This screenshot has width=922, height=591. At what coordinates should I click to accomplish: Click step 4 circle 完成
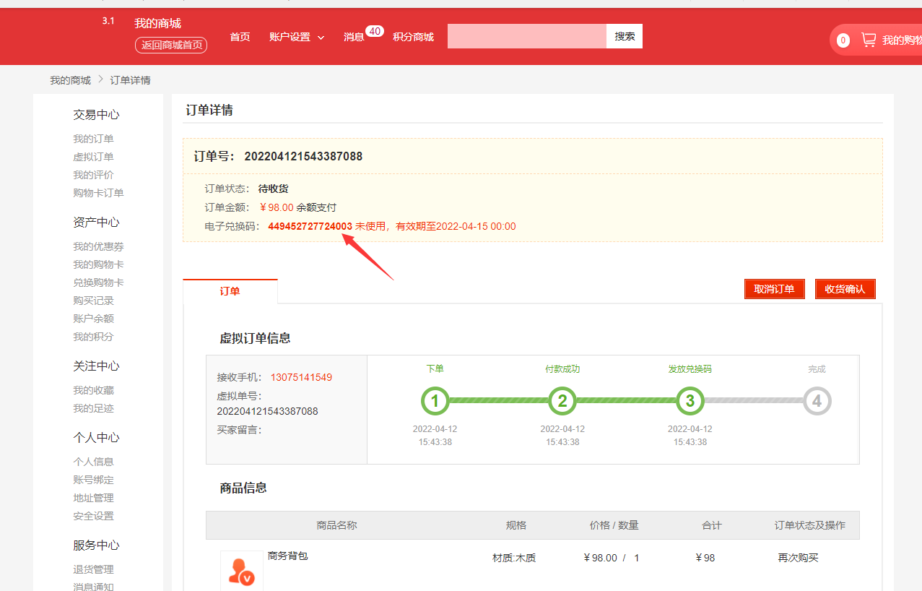[817, 401]
